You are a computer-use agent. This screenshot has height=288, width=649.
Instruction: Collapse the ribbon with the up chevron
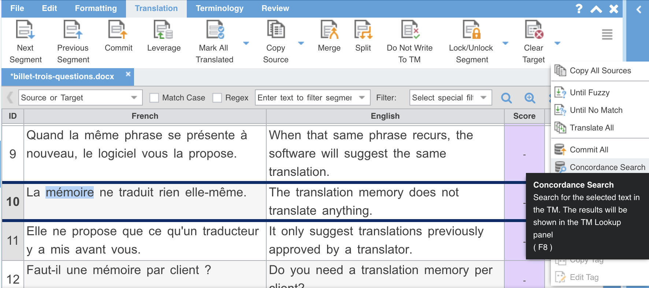596,9
